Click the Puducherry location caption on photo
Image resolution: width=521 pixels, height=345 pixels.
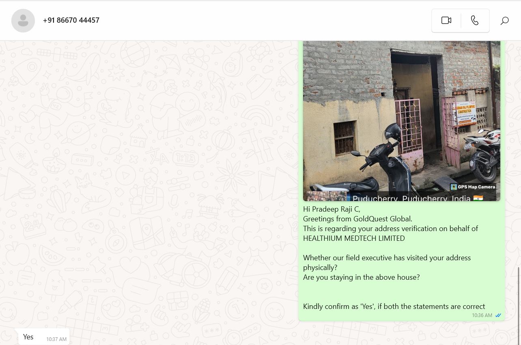click(411, 198)
